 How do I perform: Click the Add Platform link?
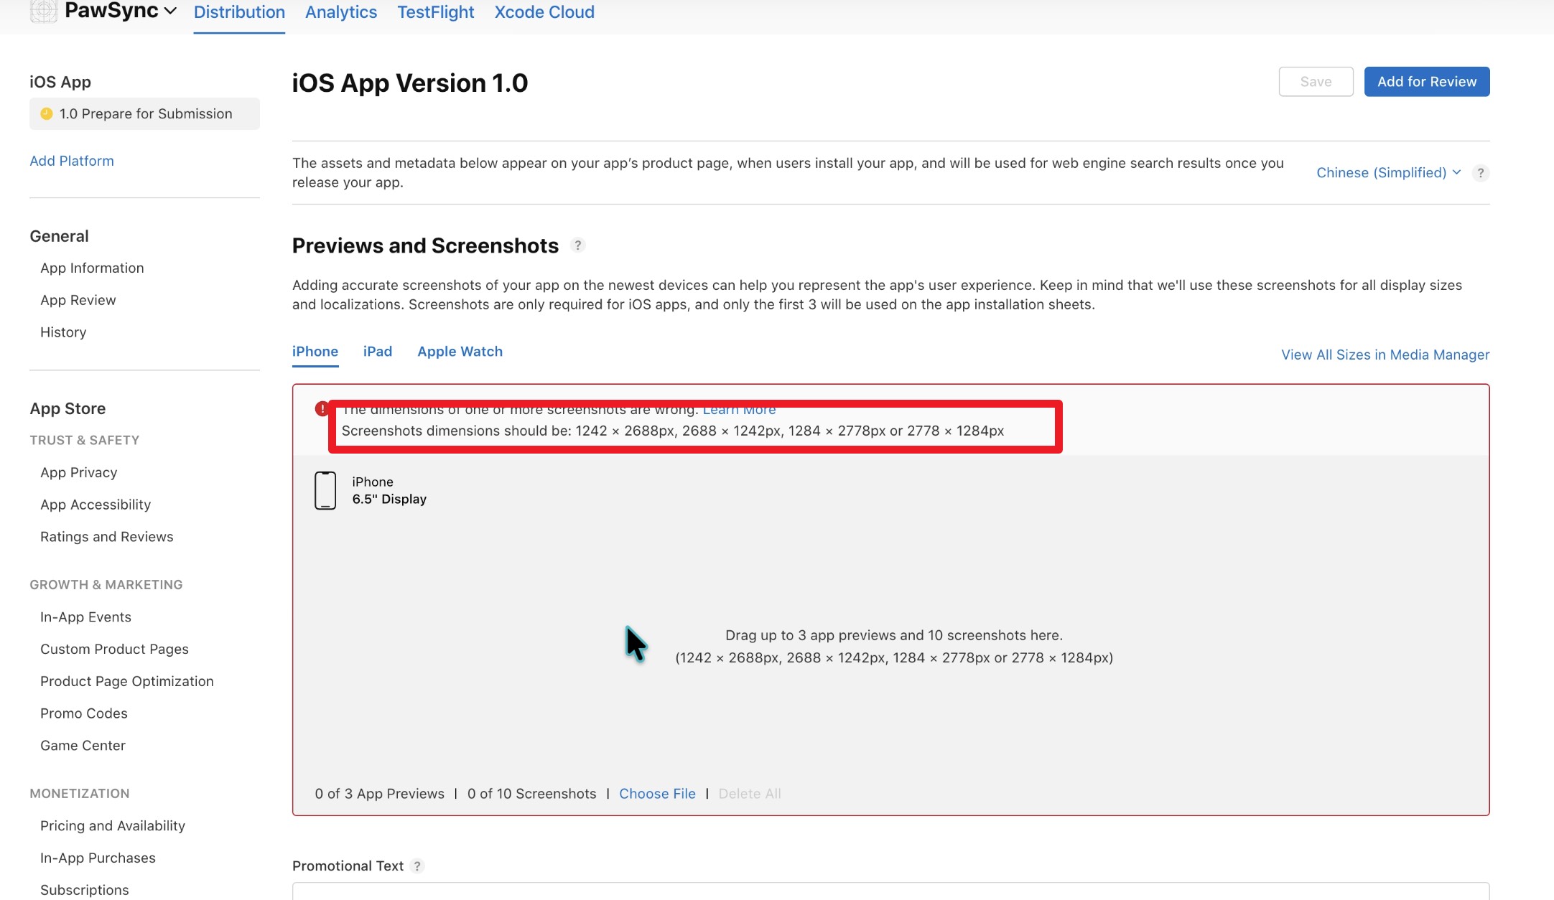[x=72, y=161]
